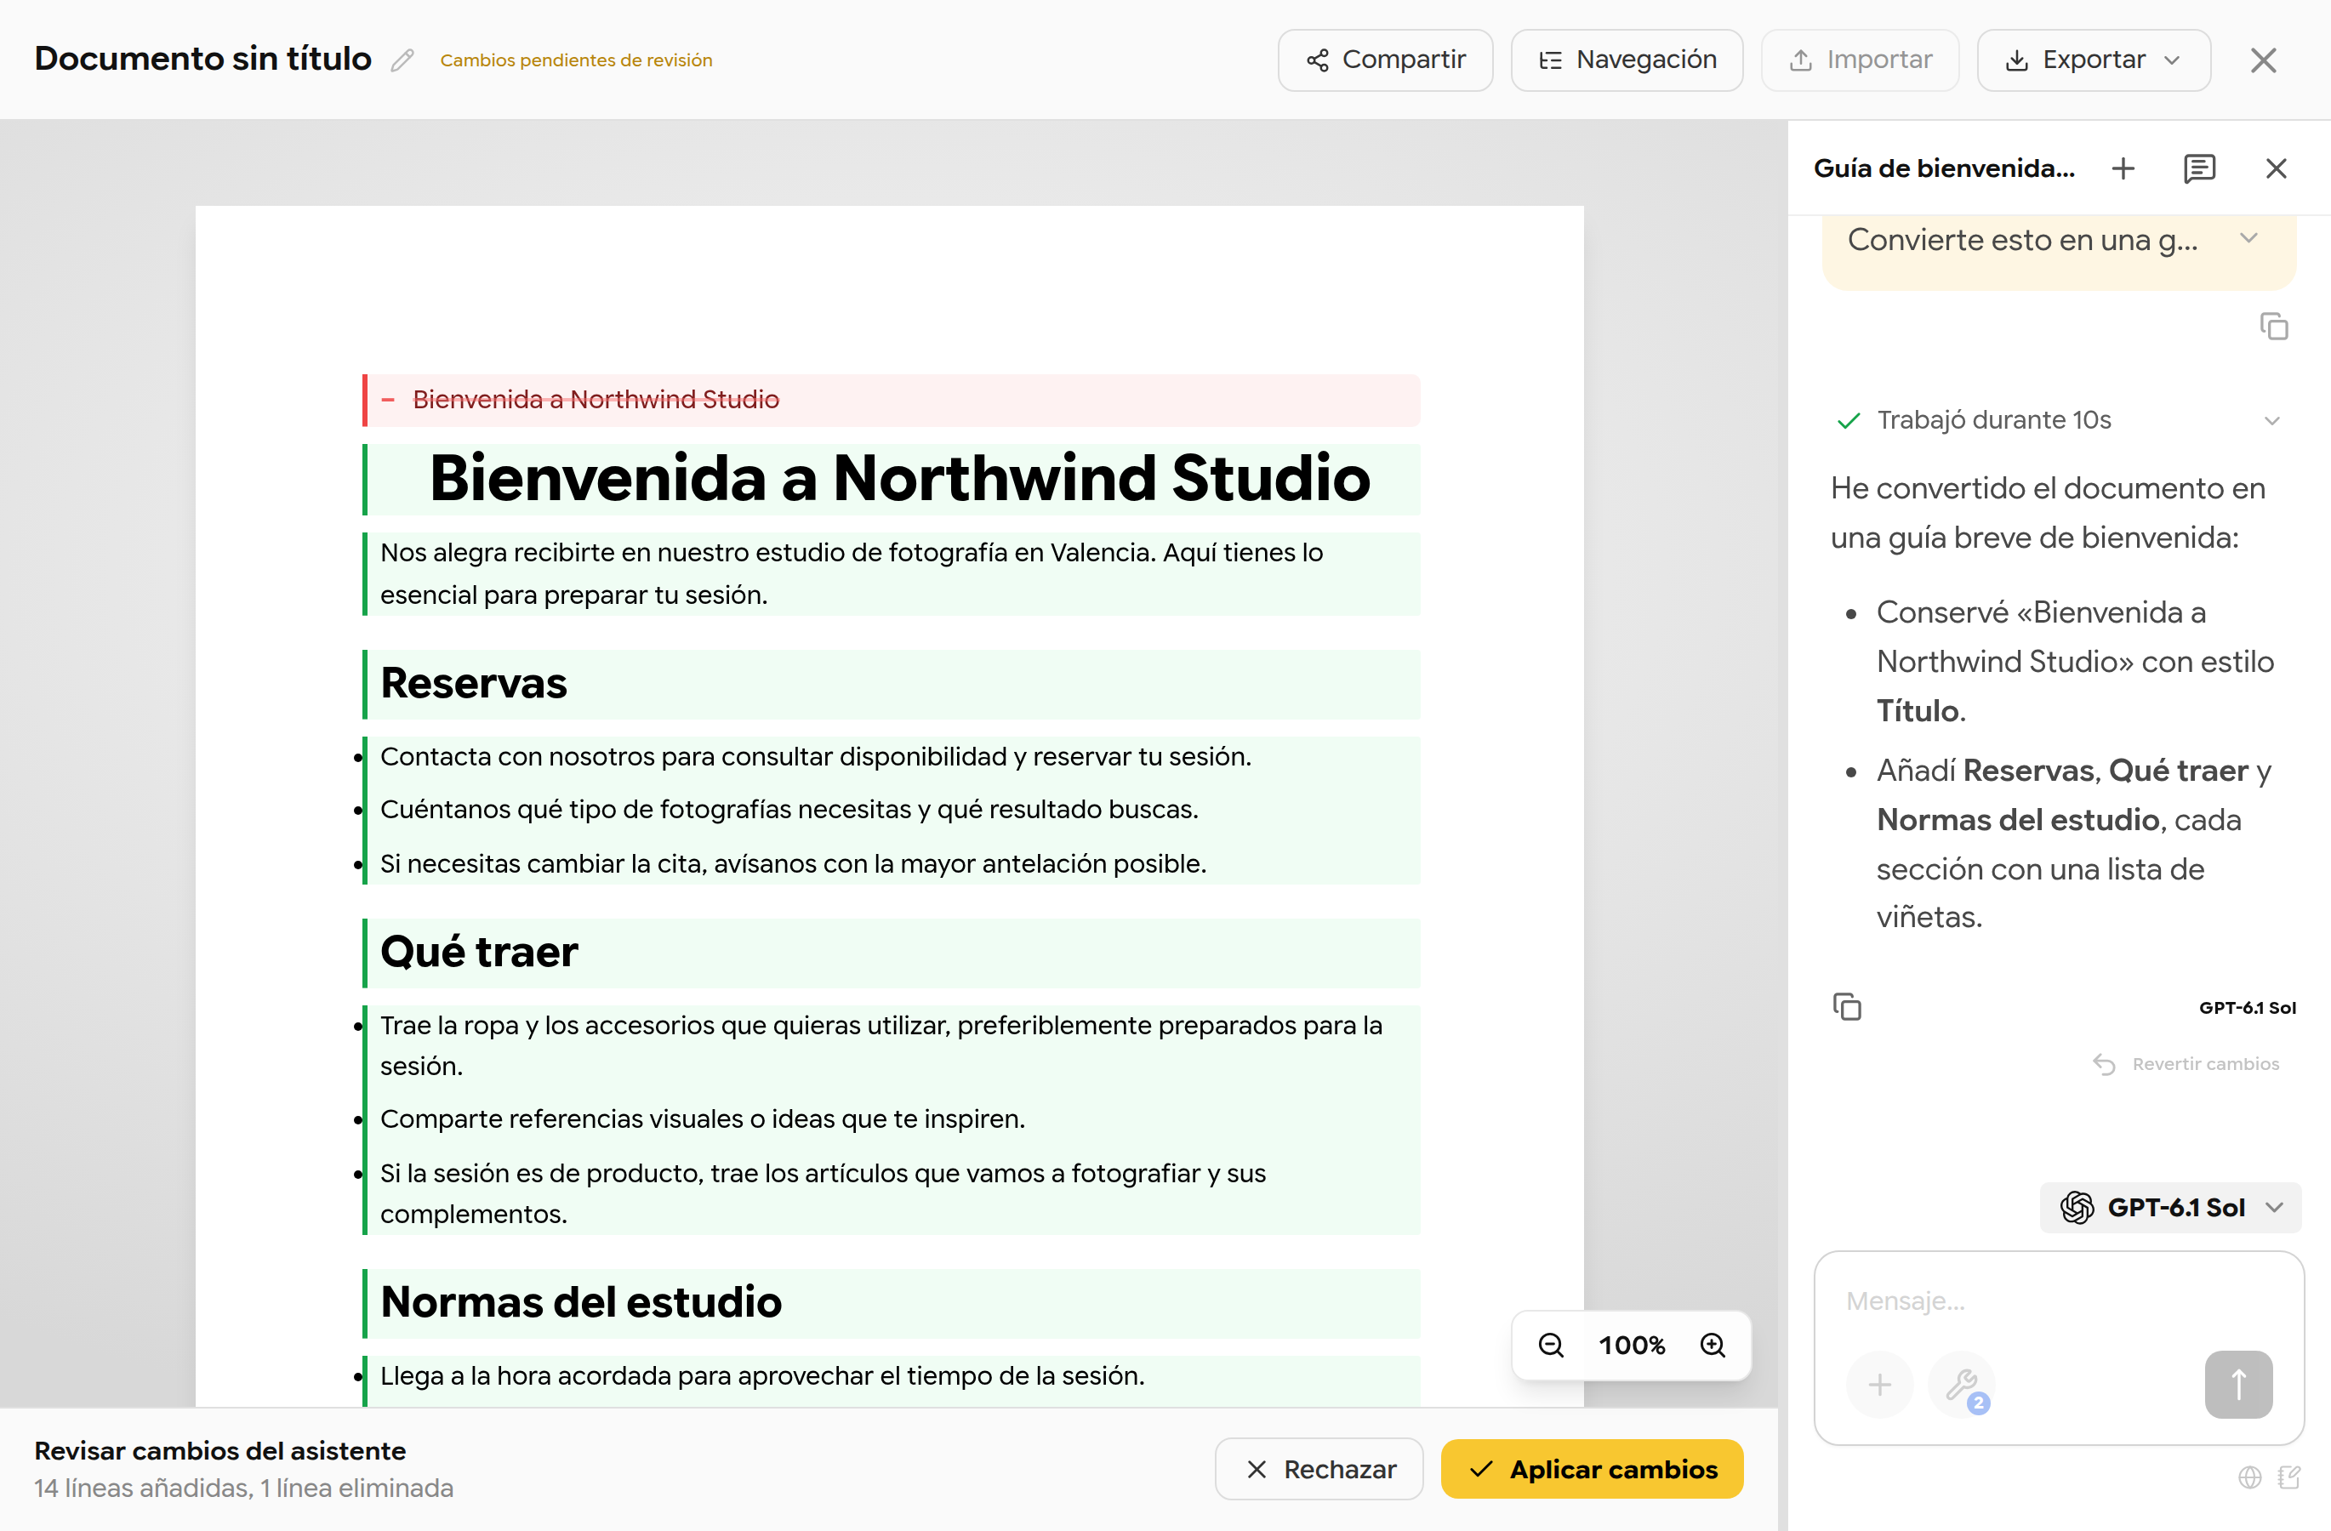Viewport: 2331px width, 1531px height.
Task: Reject the assistant changes with Rechazar
Action: [1319, 1468]
